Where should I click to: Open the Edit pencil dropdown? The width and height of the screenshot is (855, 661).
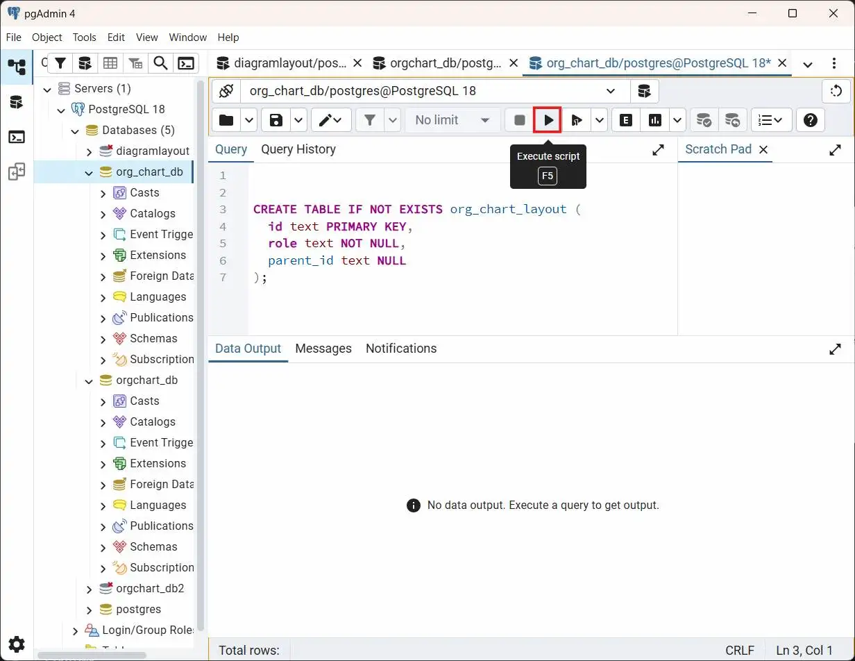[331, 120]
